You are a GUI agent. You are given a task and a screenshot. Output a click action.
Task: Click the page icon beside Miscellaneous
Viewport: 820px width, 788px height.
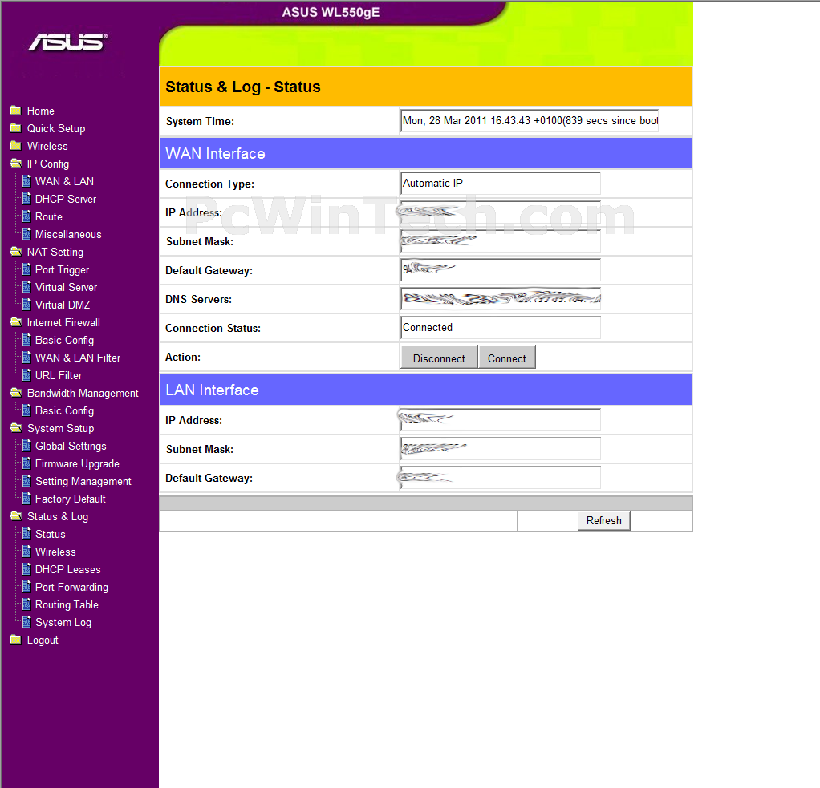click(x=26, y=234)
